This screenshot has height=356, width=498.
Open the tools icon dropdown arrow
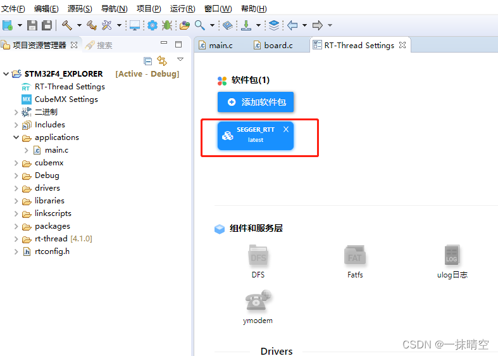[119, 25]
